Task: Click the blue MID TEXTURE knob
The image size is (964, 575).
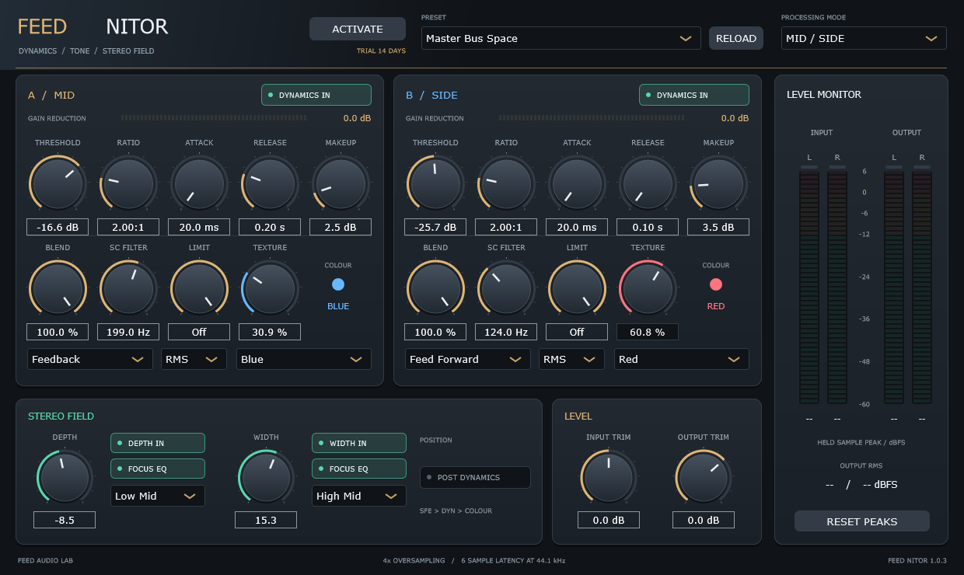Action: [x=270, y=288]
